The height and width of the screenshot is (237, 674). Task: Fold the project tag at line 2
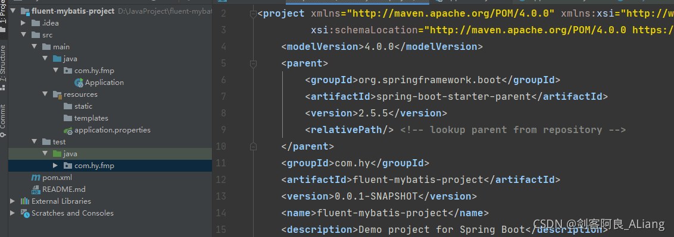click(x=253, y=14)
